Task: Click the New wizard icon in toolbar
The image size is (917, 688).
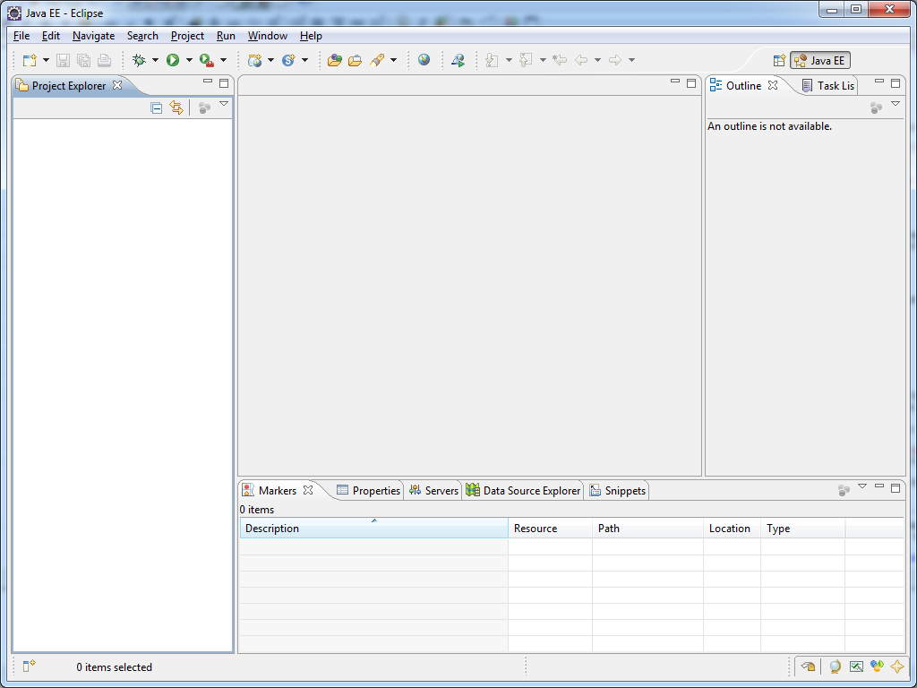Action: tap(30, 60)
